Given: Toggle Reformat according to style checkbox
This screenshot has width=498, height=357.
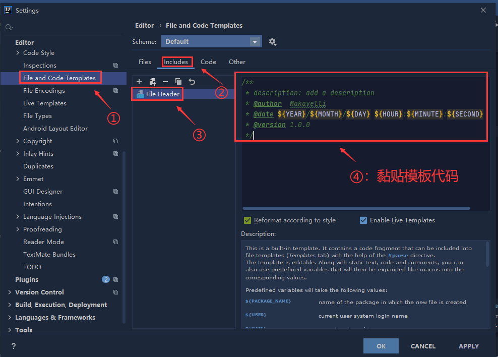Looking at the screenshot, I should [x=247, y=220].
